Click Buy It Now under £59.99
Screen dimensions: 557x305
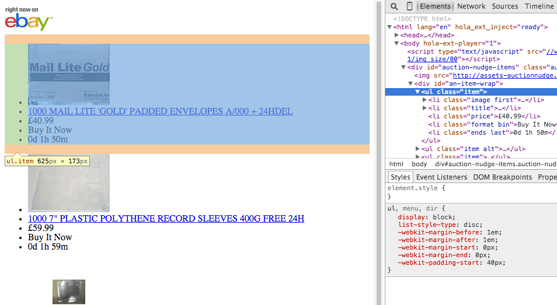coord(50,237)
